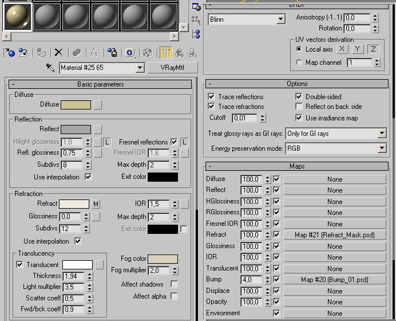The width and height of the screenshot is (396, 321).
Task: Click the Fog color swatch
Action: tap(163, 259)
